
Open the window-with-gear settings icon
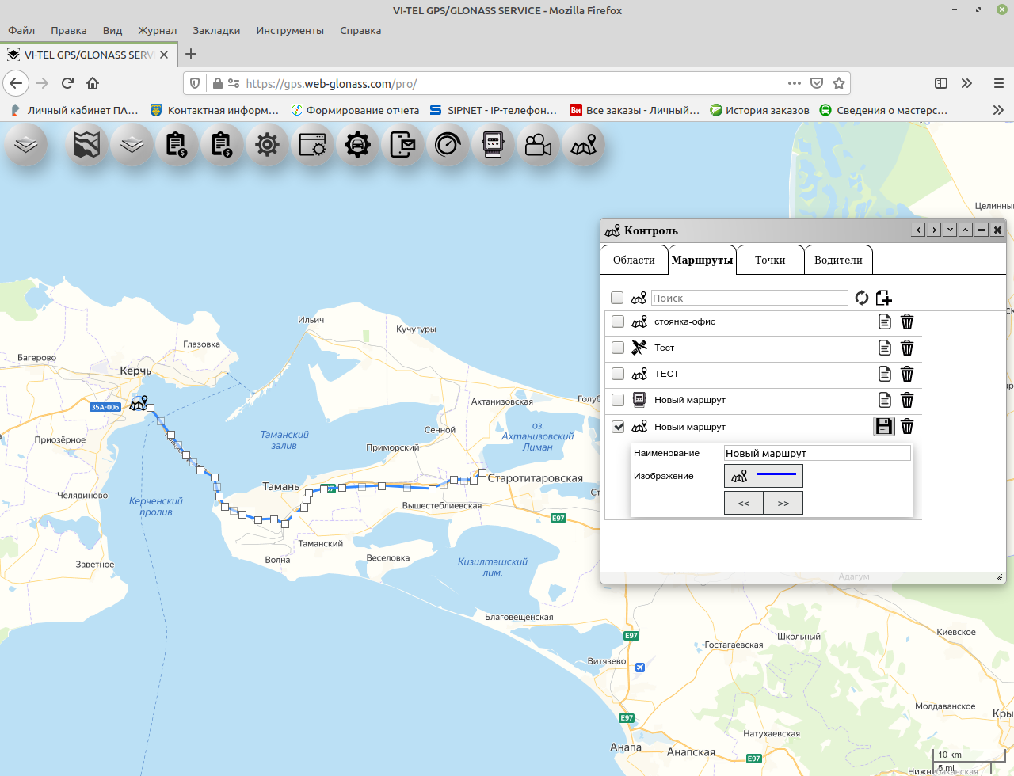pos(312,145)
